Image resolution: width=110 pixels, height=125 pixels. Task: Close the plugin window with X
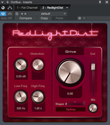(x=107, y=2)
